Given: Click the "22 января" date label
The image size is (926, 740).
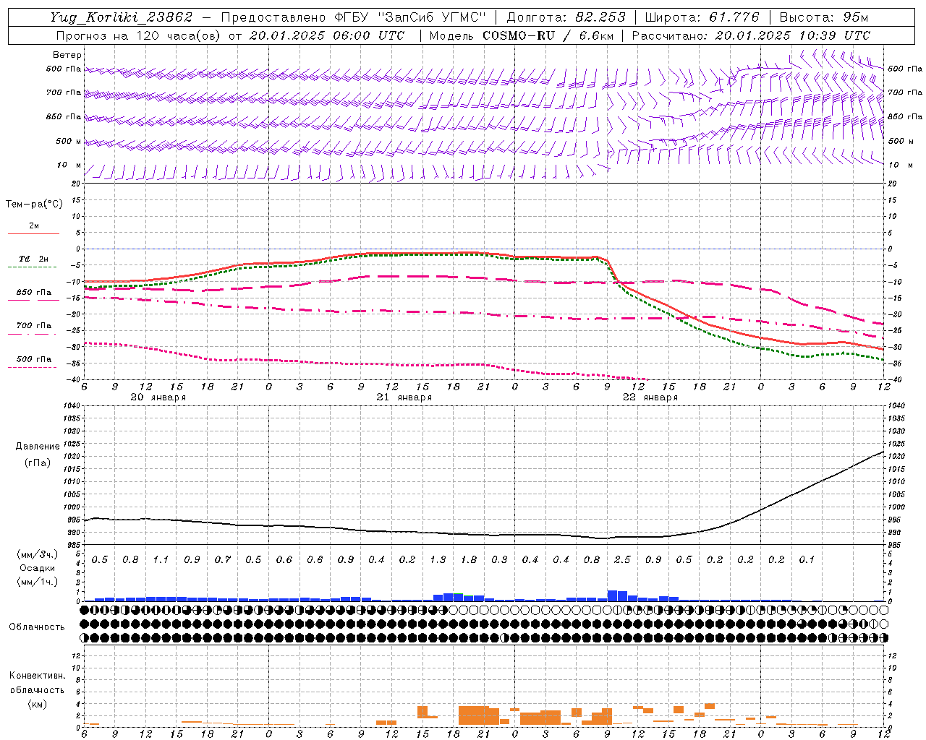Looking at the screenshot, I should (650, 397).
